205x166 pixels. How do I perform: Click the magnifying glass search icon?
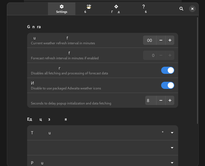181,9
